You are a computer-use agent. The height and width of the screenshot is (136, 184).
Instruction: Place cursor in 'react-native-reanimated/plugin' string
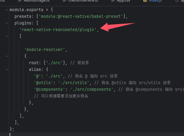click(58, 30)
